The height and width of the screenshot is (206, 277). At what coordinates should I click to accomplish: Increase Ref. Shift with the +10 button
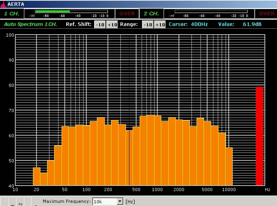click(x=112, y=24)
